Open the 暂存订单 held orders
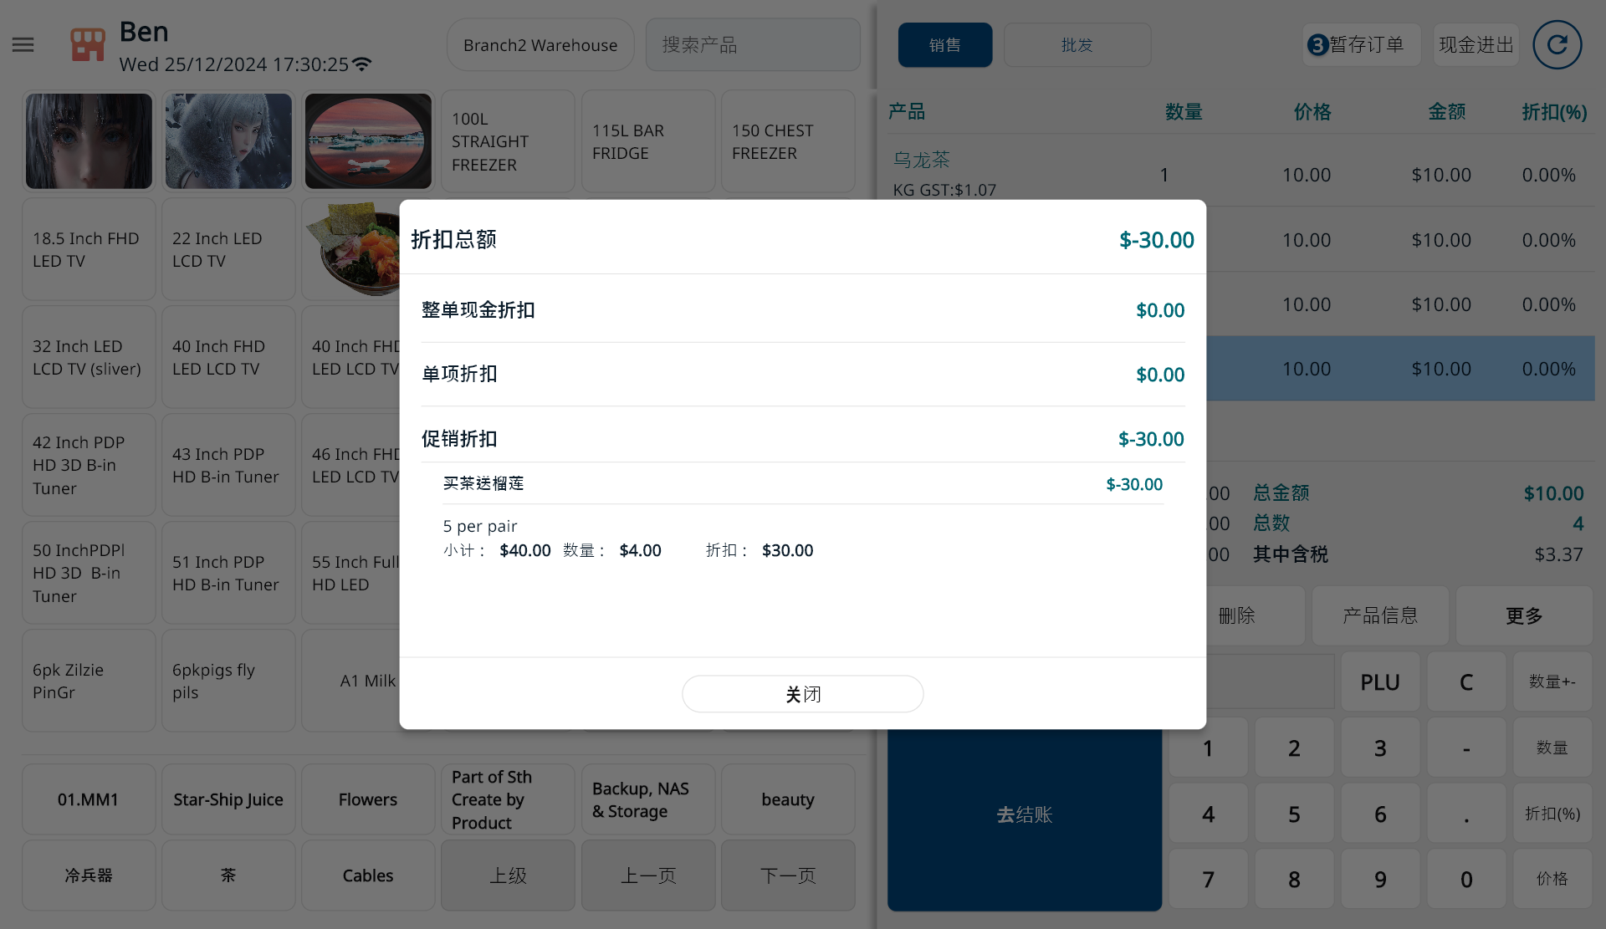The height and width of the screenshot is (929, 1606). click(x=1362, y=45)
